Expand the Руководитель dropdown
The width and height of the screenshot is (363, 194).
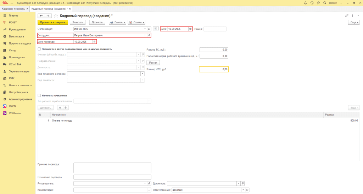[x=145, y=184]
